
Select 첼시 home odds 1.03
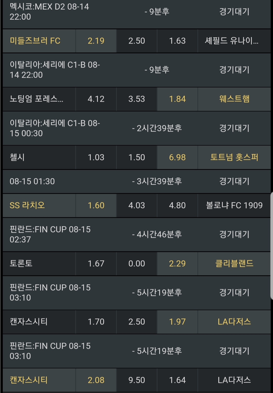click(x=96, y=157)
